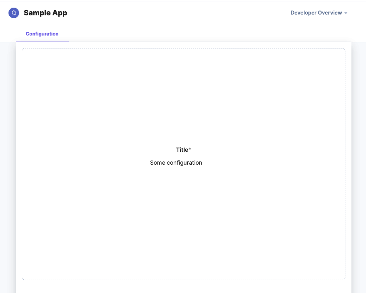Viewport: 366px width, 293px height.
Task: Select the "Some configuration" text
Action: (176, 163)
